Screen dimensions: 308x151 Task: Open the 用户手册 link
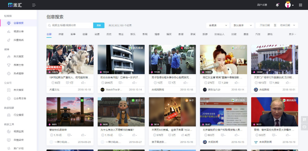(x=262, y=5)
